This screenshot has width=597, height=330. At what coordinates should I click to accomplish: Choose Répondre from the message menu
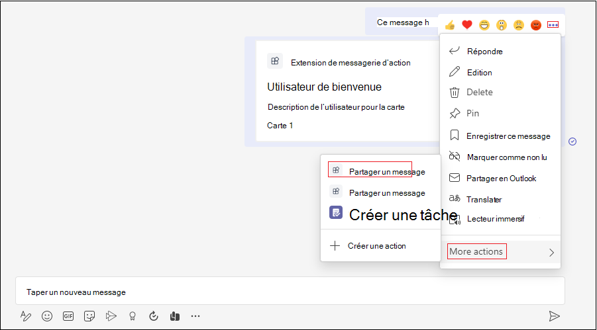[x=500, y=51]
